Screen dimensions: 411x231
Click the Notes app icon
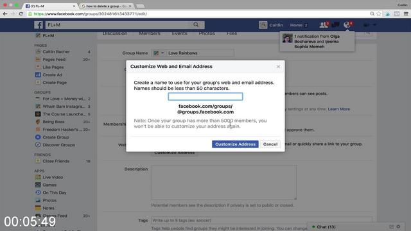(x=38, y=208)
